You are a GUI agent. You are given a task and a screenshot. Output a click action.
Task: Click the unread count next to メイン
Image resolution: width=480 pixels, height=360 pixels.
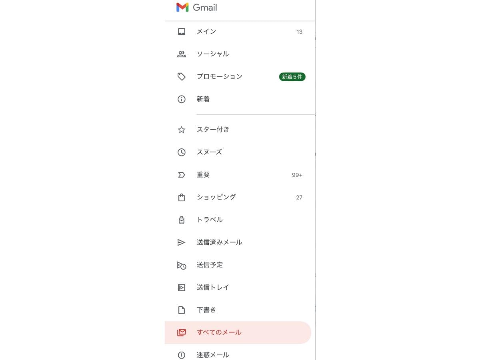pyautogui.click(x=299, y=31)
